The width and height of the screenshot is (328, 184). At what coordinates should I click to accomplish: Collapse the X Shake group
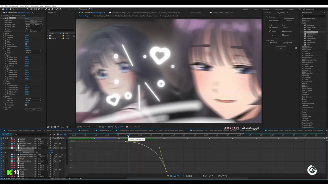coord(4,55)
